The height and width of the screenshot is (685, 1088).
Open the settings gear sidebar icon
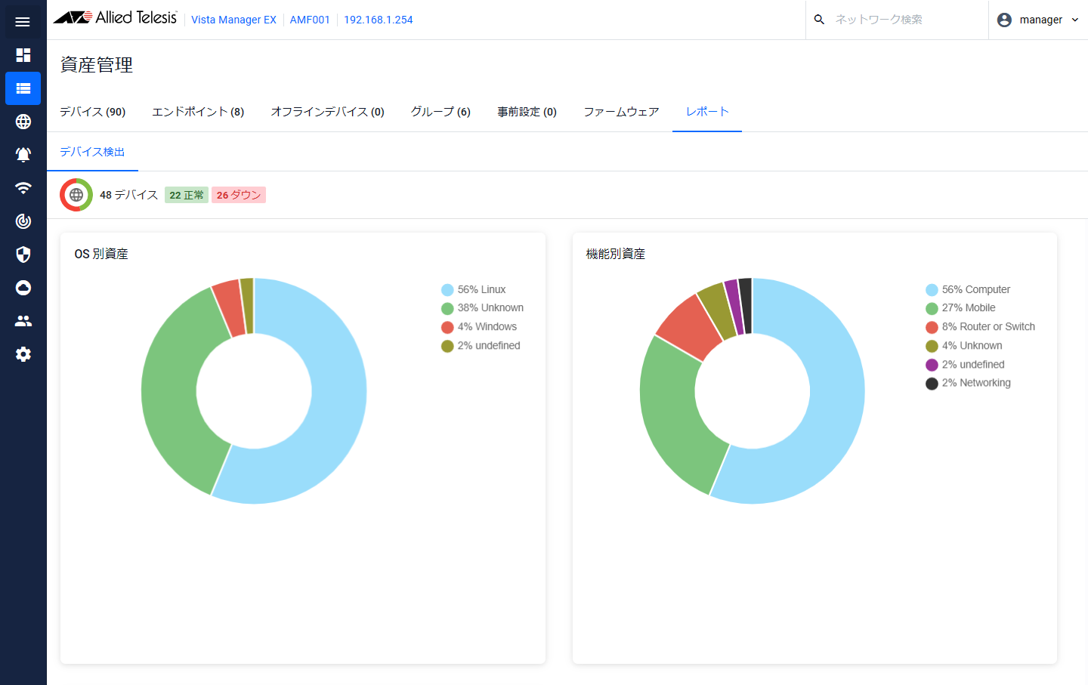pos(23,354)
